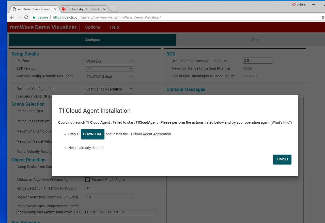
Task: Close the TI Cloud Agent tab
Action: (x=105, y=9)
